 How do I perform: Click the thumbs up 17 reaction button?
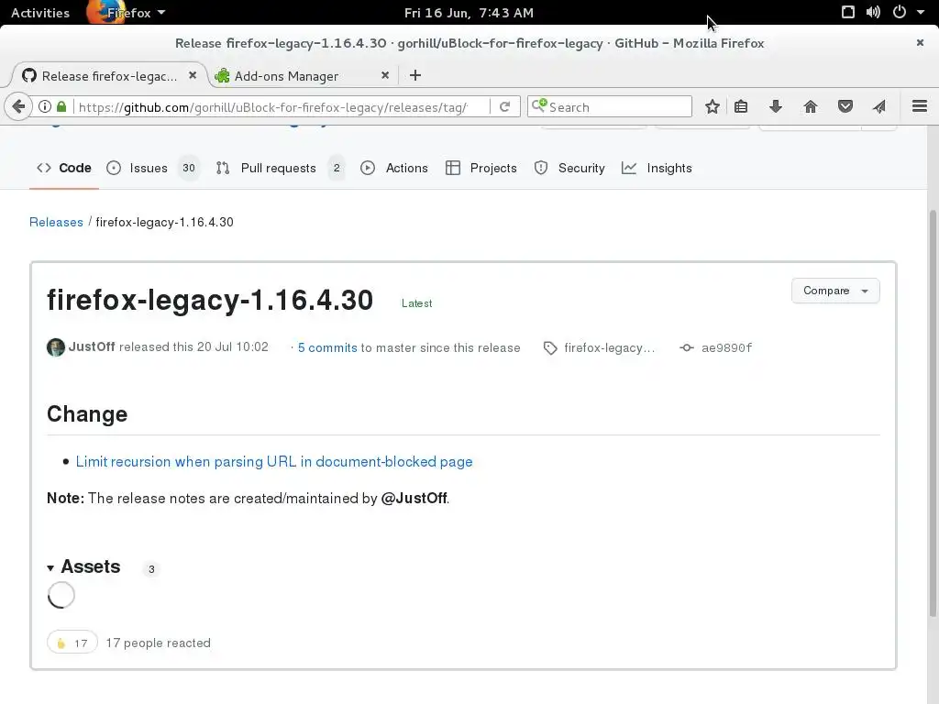coord(72,643)
